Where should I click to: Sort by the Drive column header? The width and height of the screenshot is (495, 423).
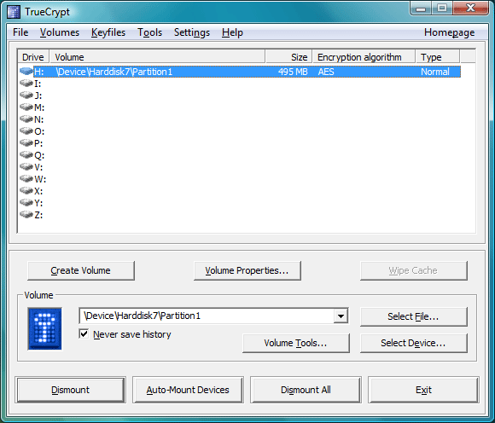[33, 57]
